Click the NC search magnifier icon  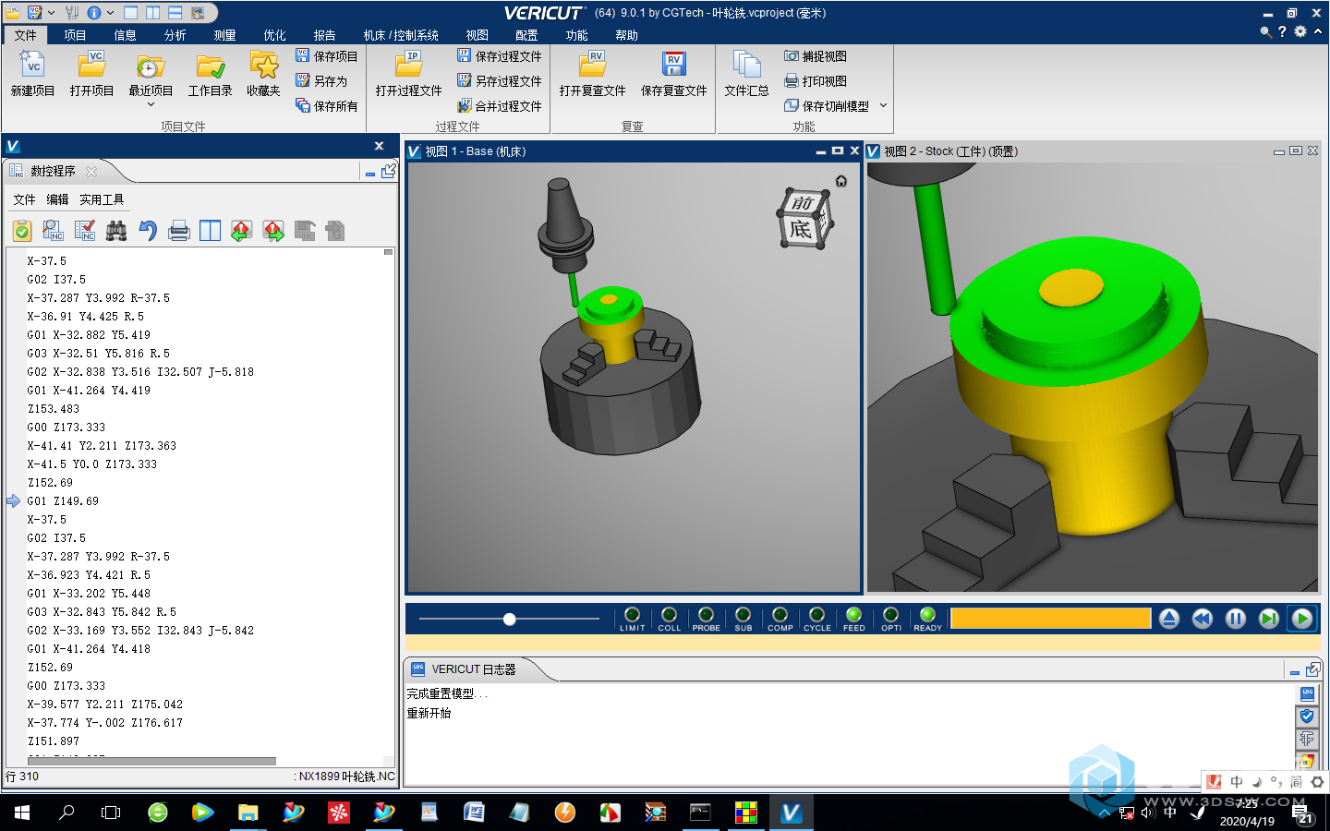coord(54,231)
